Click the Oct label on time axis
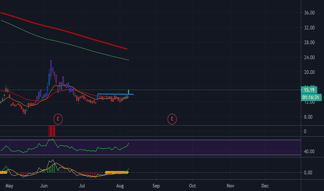The width and height of the screenshot is (324, 191). click(x=192, y=186)
